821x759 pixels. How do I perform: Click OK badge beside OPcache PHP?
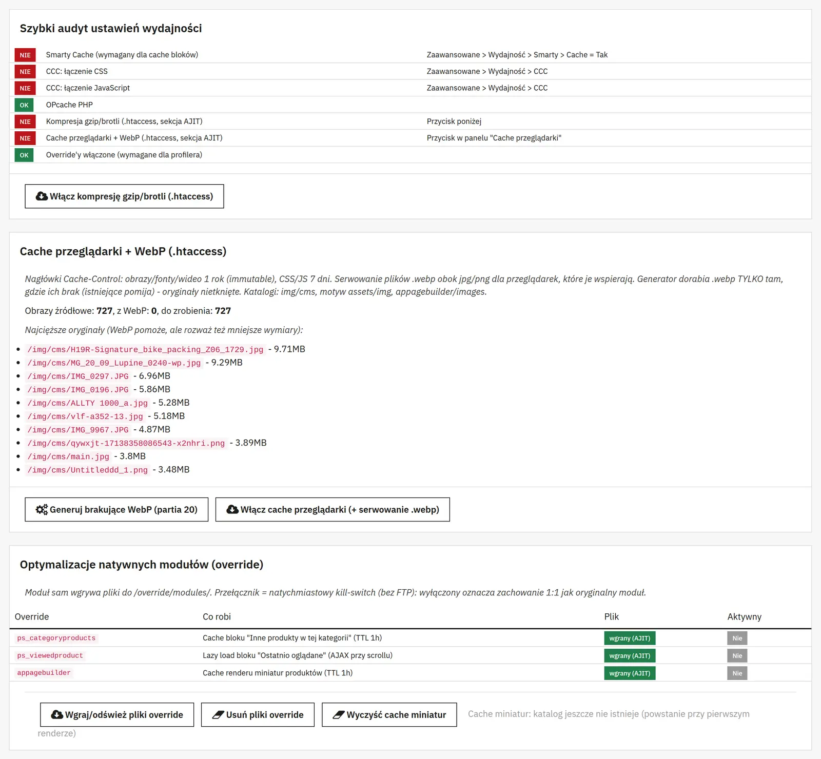(x=24, y=105)
